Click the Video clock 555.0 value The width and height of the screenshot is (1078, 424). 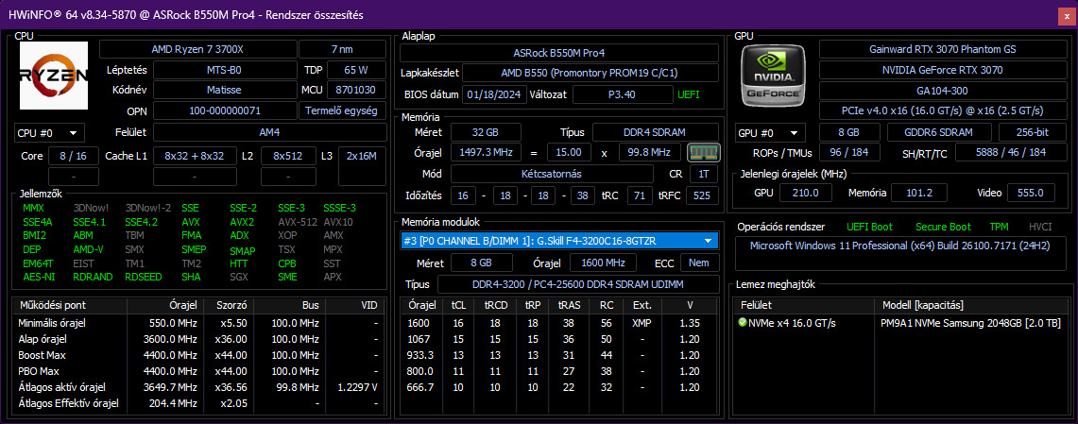[x=1030, y=193]
